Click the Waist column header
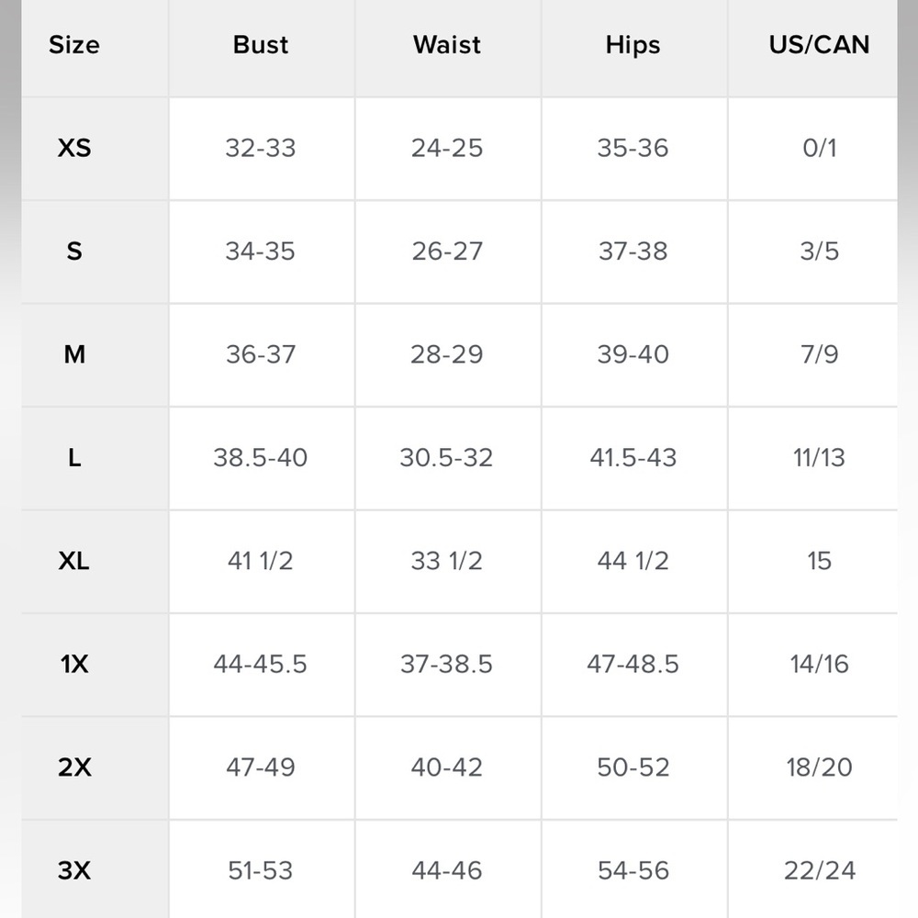Screen dimensions: 918x918 pyautogui.click(x=447, y=45)
